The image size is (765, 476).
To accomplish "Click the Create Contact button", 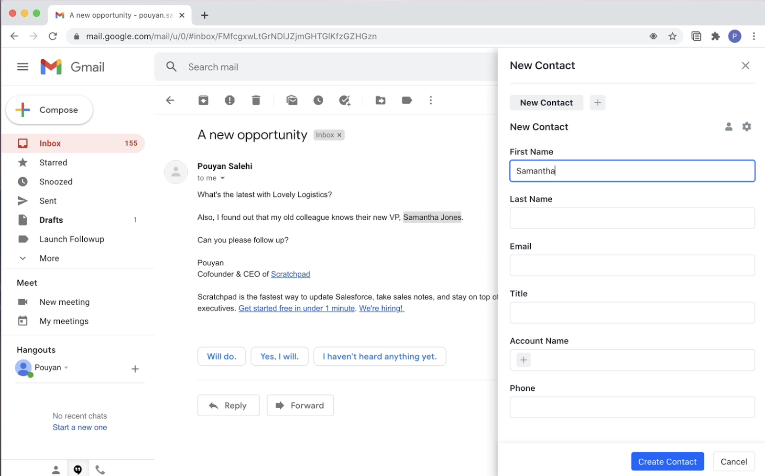I will click(667, 462).
